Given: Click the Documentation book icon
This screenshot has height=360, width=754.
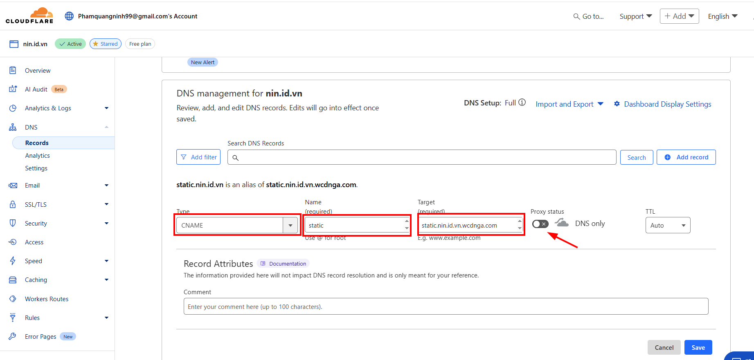Looking at the screenshot, I should coord(263,264).
